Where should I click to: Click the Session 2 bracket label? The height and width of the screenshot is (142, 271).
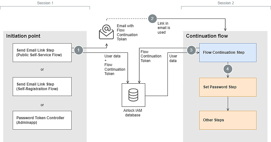[x=226, y=3]
